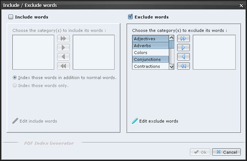This screenshot has width=247, height=161.
Task: Click the Ok button
Action: (x=200, y=152)
